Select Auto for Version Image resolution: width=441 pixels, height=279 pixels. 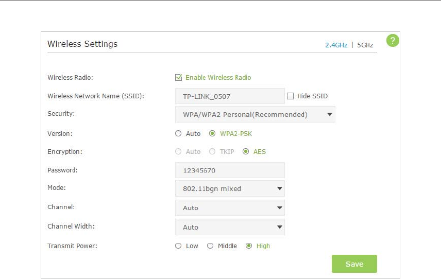(x=178, y=133)
